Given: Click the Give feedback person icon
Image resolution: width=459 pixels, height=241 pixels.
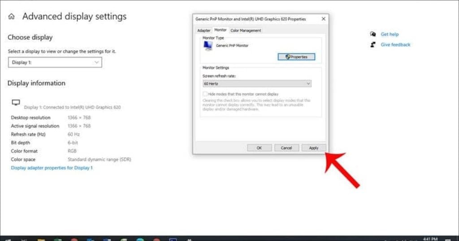Looking at the screenshot, I should [372, 45].
